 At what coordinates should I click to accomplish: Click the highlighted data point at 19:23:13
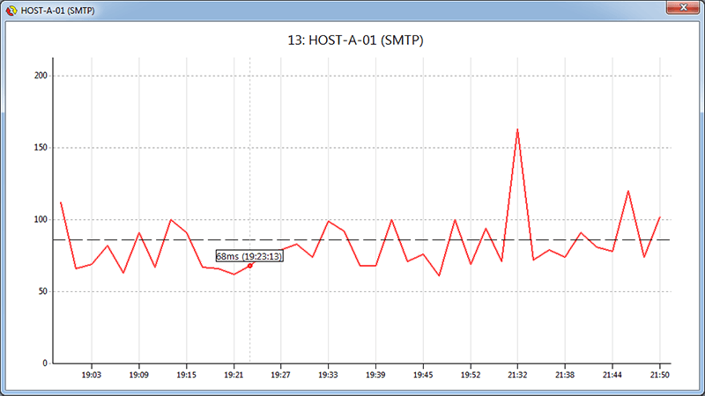click(249, 266)
